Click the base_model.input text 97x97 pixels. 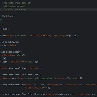[18, 68]
